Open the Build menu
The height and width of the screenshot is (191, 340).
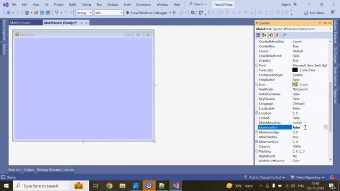72,5
